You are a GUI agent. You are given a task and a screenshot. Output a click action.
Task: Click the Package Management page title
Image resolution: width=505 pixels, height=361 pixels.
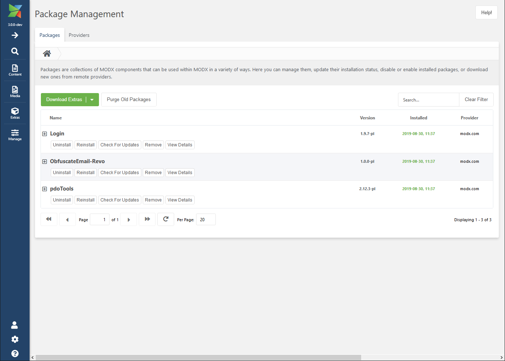79,14
